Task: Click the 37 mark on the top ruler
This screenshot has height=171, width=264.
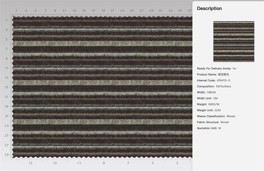Action: point(190,11)
